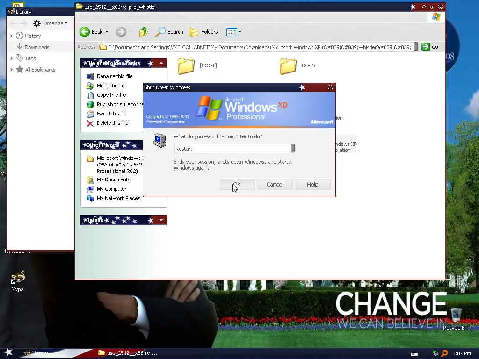The height and width of the screenshot is (359, 479).
Task: Collapse File and Folder Tasks panel
Action: coord(161,63)
